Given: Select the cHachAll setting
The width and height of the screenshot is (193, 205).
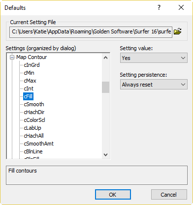Looking at the screenshot, I should 33,136.
